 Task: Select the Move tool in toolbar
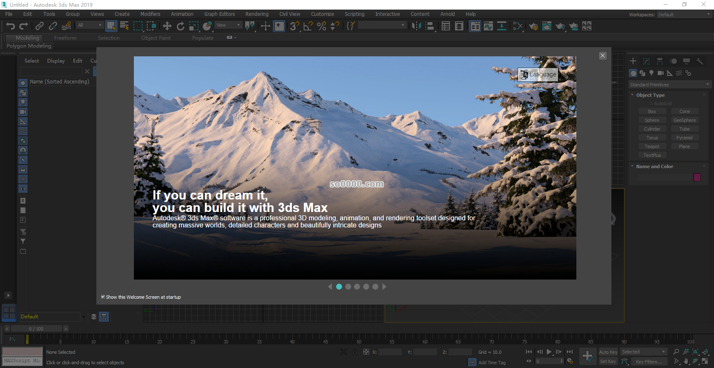point(167,26)
